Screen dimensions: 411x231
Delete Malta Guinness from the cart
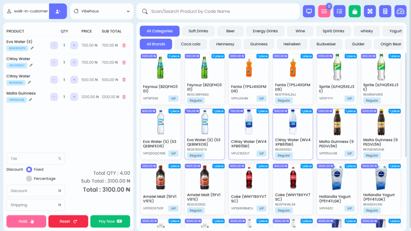[124, 97]
